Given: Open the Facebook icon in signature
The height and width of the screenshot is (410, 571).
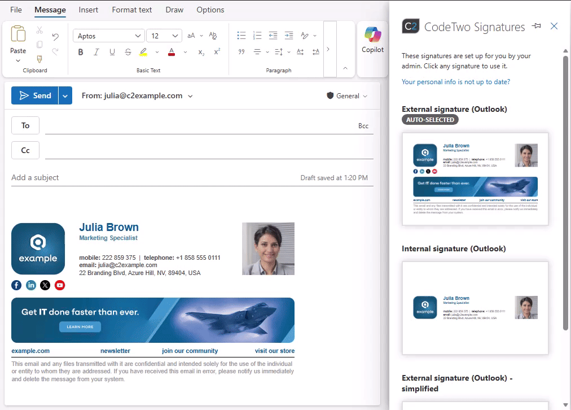Looking at the screenshot, I should coord(16,285).
